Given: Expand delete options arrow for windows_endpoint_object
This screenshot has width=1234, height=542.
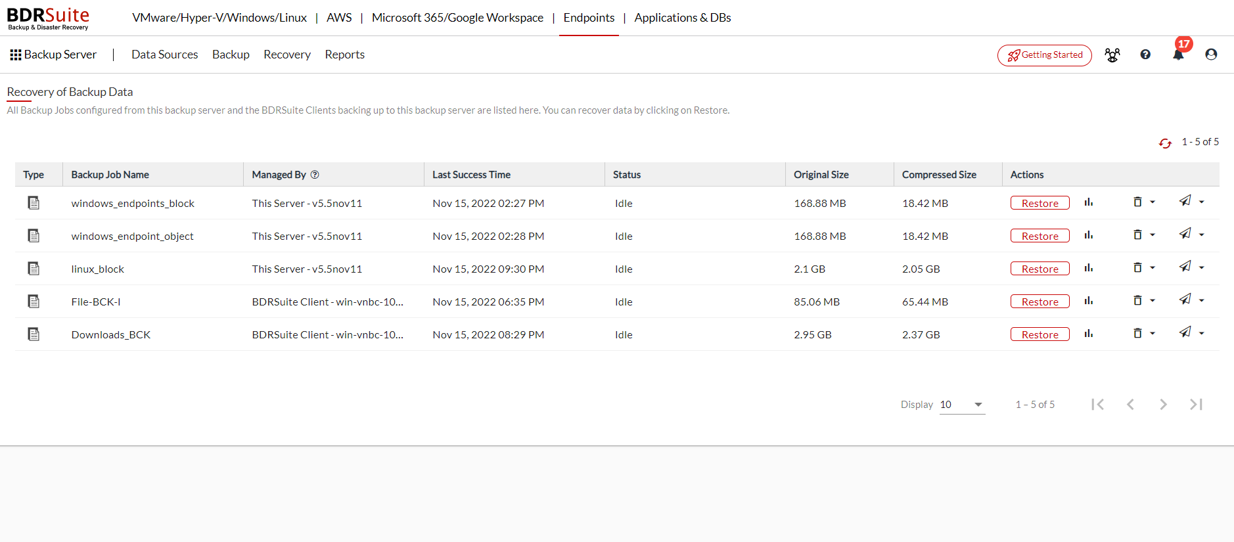Looking at the screenshot, I should pyautogui.click(x=1153, y=235).
